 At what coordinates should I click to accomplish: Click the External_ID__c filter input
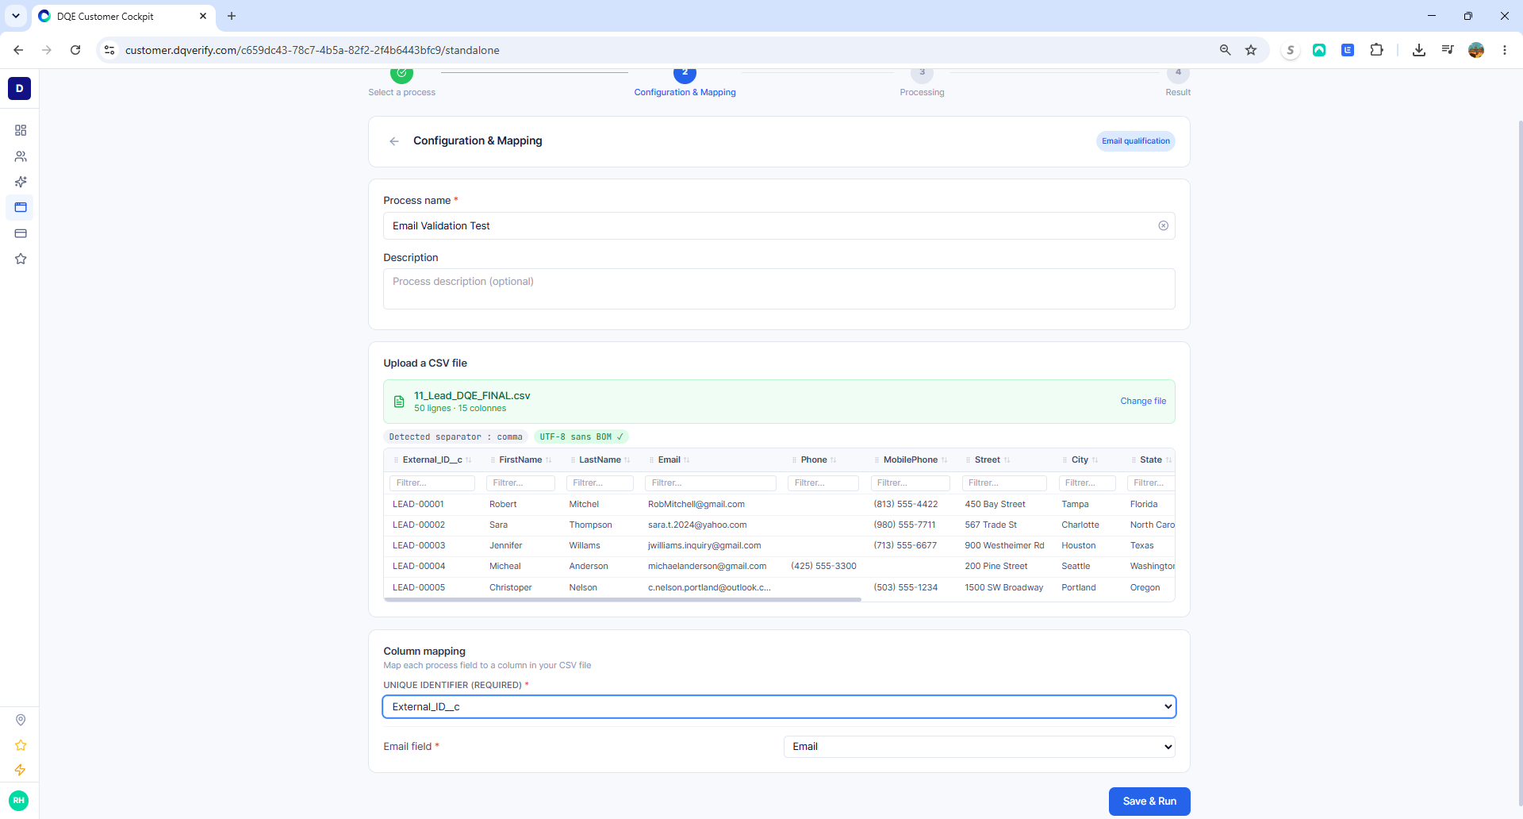pos(432,483)
